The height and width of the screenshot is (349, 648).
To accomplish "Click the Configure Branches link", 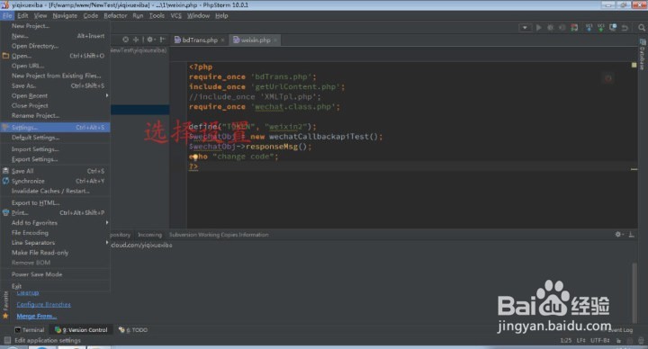I will click(43, 304).
